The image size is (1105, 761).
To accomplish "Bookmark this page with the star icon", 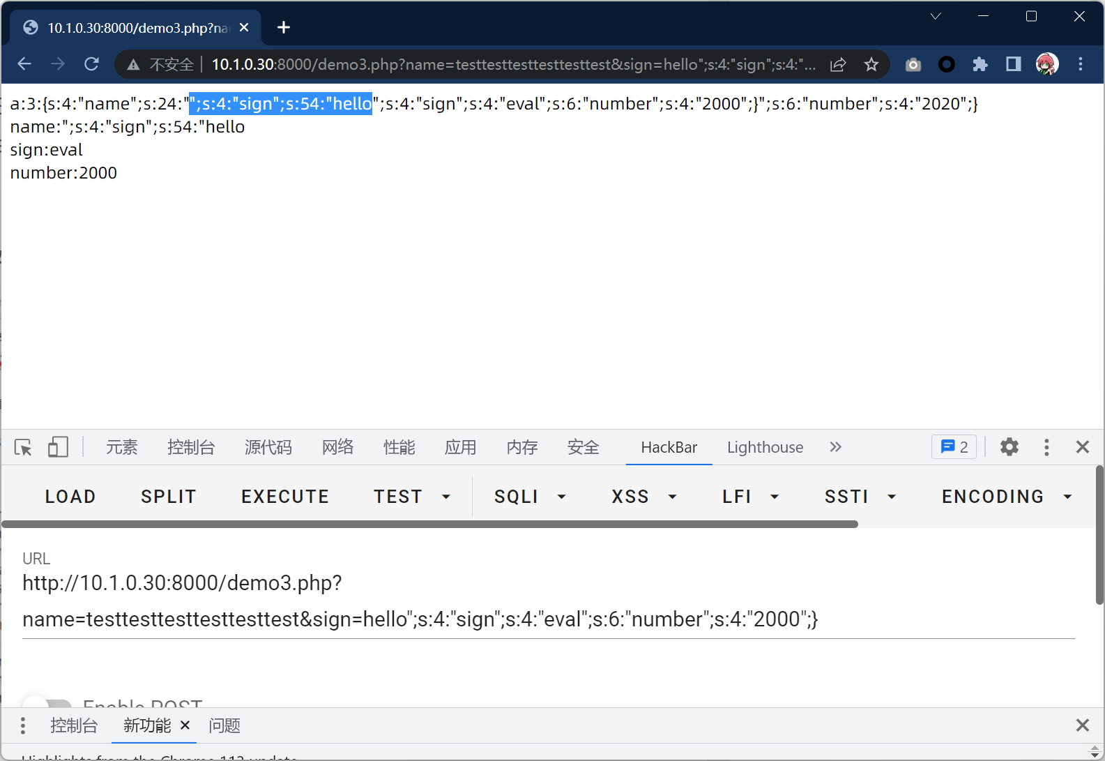I will tap(871, 65).
